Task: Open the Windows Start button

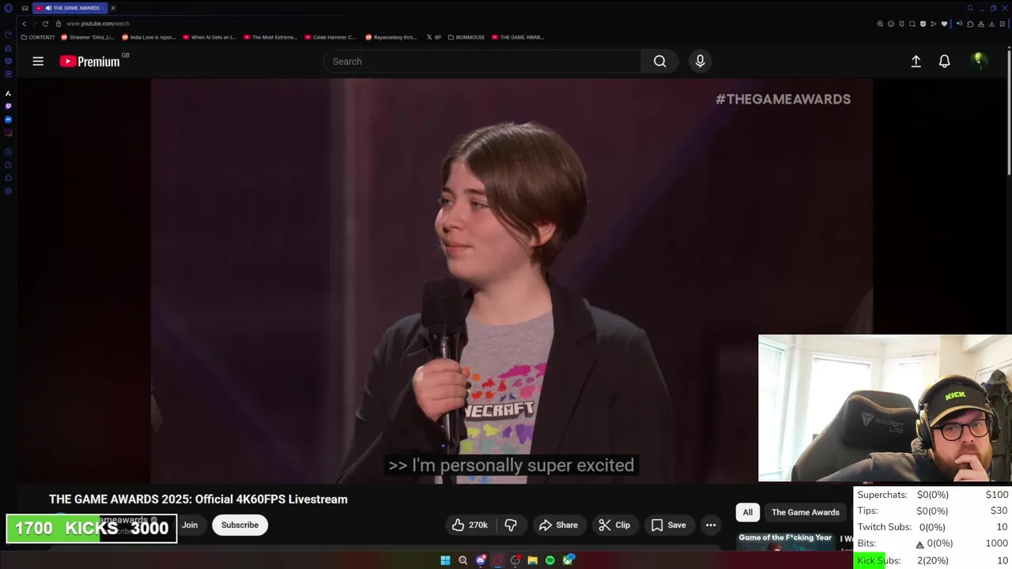Action: coord(445,560)
